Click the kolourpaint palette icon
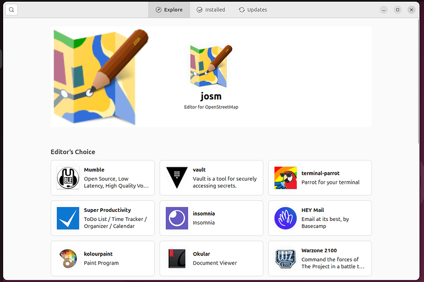 point(68,259)
